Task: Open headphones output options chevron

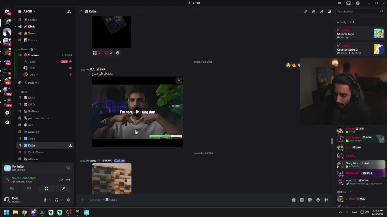Action: point(62,200)
